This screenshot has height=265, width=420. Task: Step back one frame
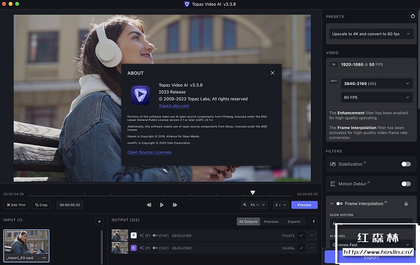[x=149, y=205]
